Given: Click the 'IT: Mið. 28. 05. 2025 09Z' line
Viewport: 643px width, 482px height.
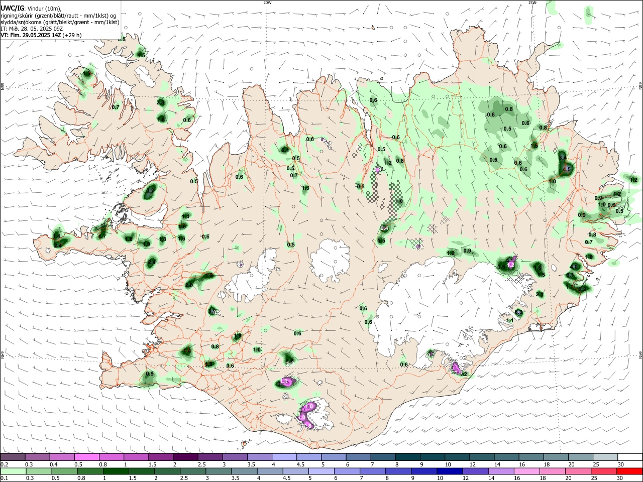Looking at the screenshot, I should tap(31, 29).
